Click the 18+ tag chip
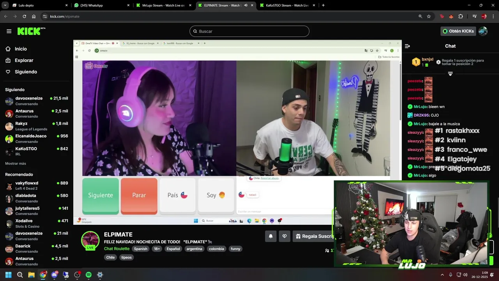The image size is (499, 281). tap(157, 249)
